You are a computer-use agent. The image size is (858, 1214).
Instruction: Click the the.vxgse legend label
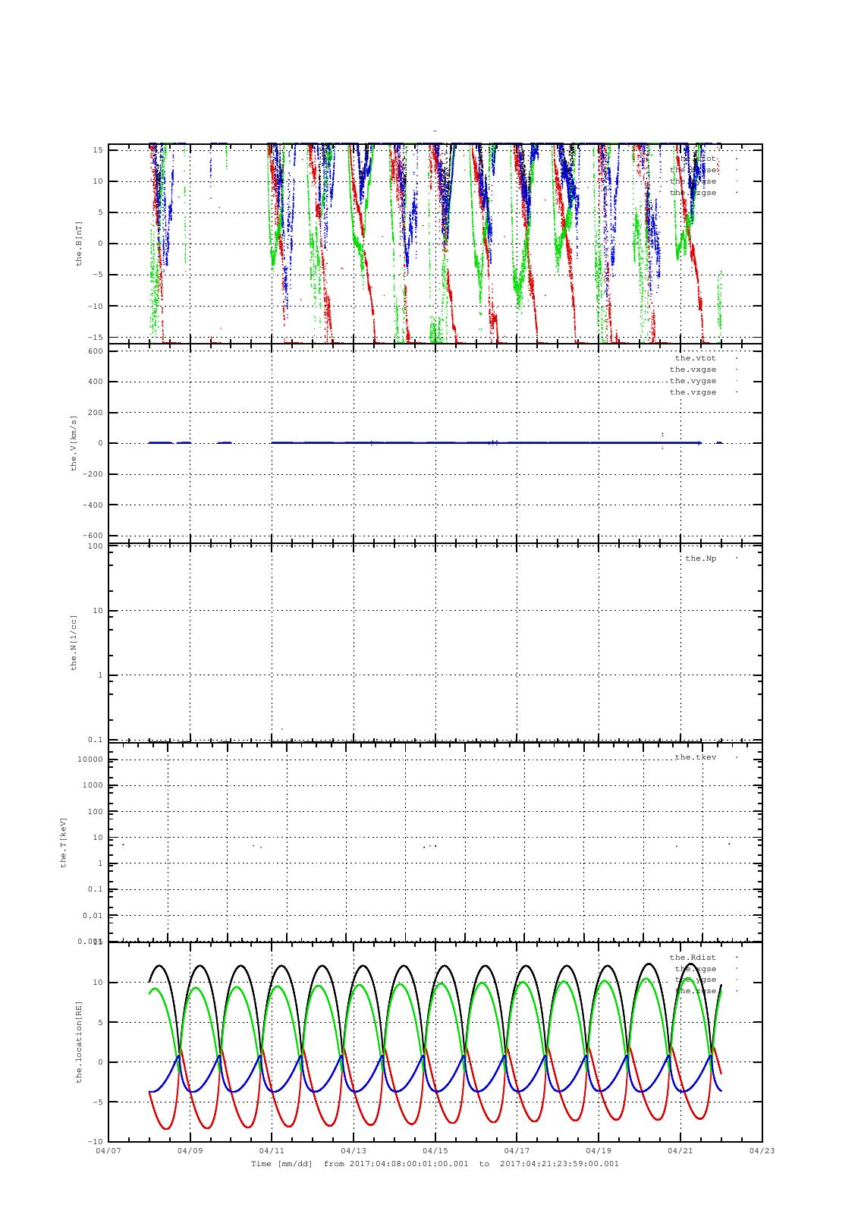(693, 370)
